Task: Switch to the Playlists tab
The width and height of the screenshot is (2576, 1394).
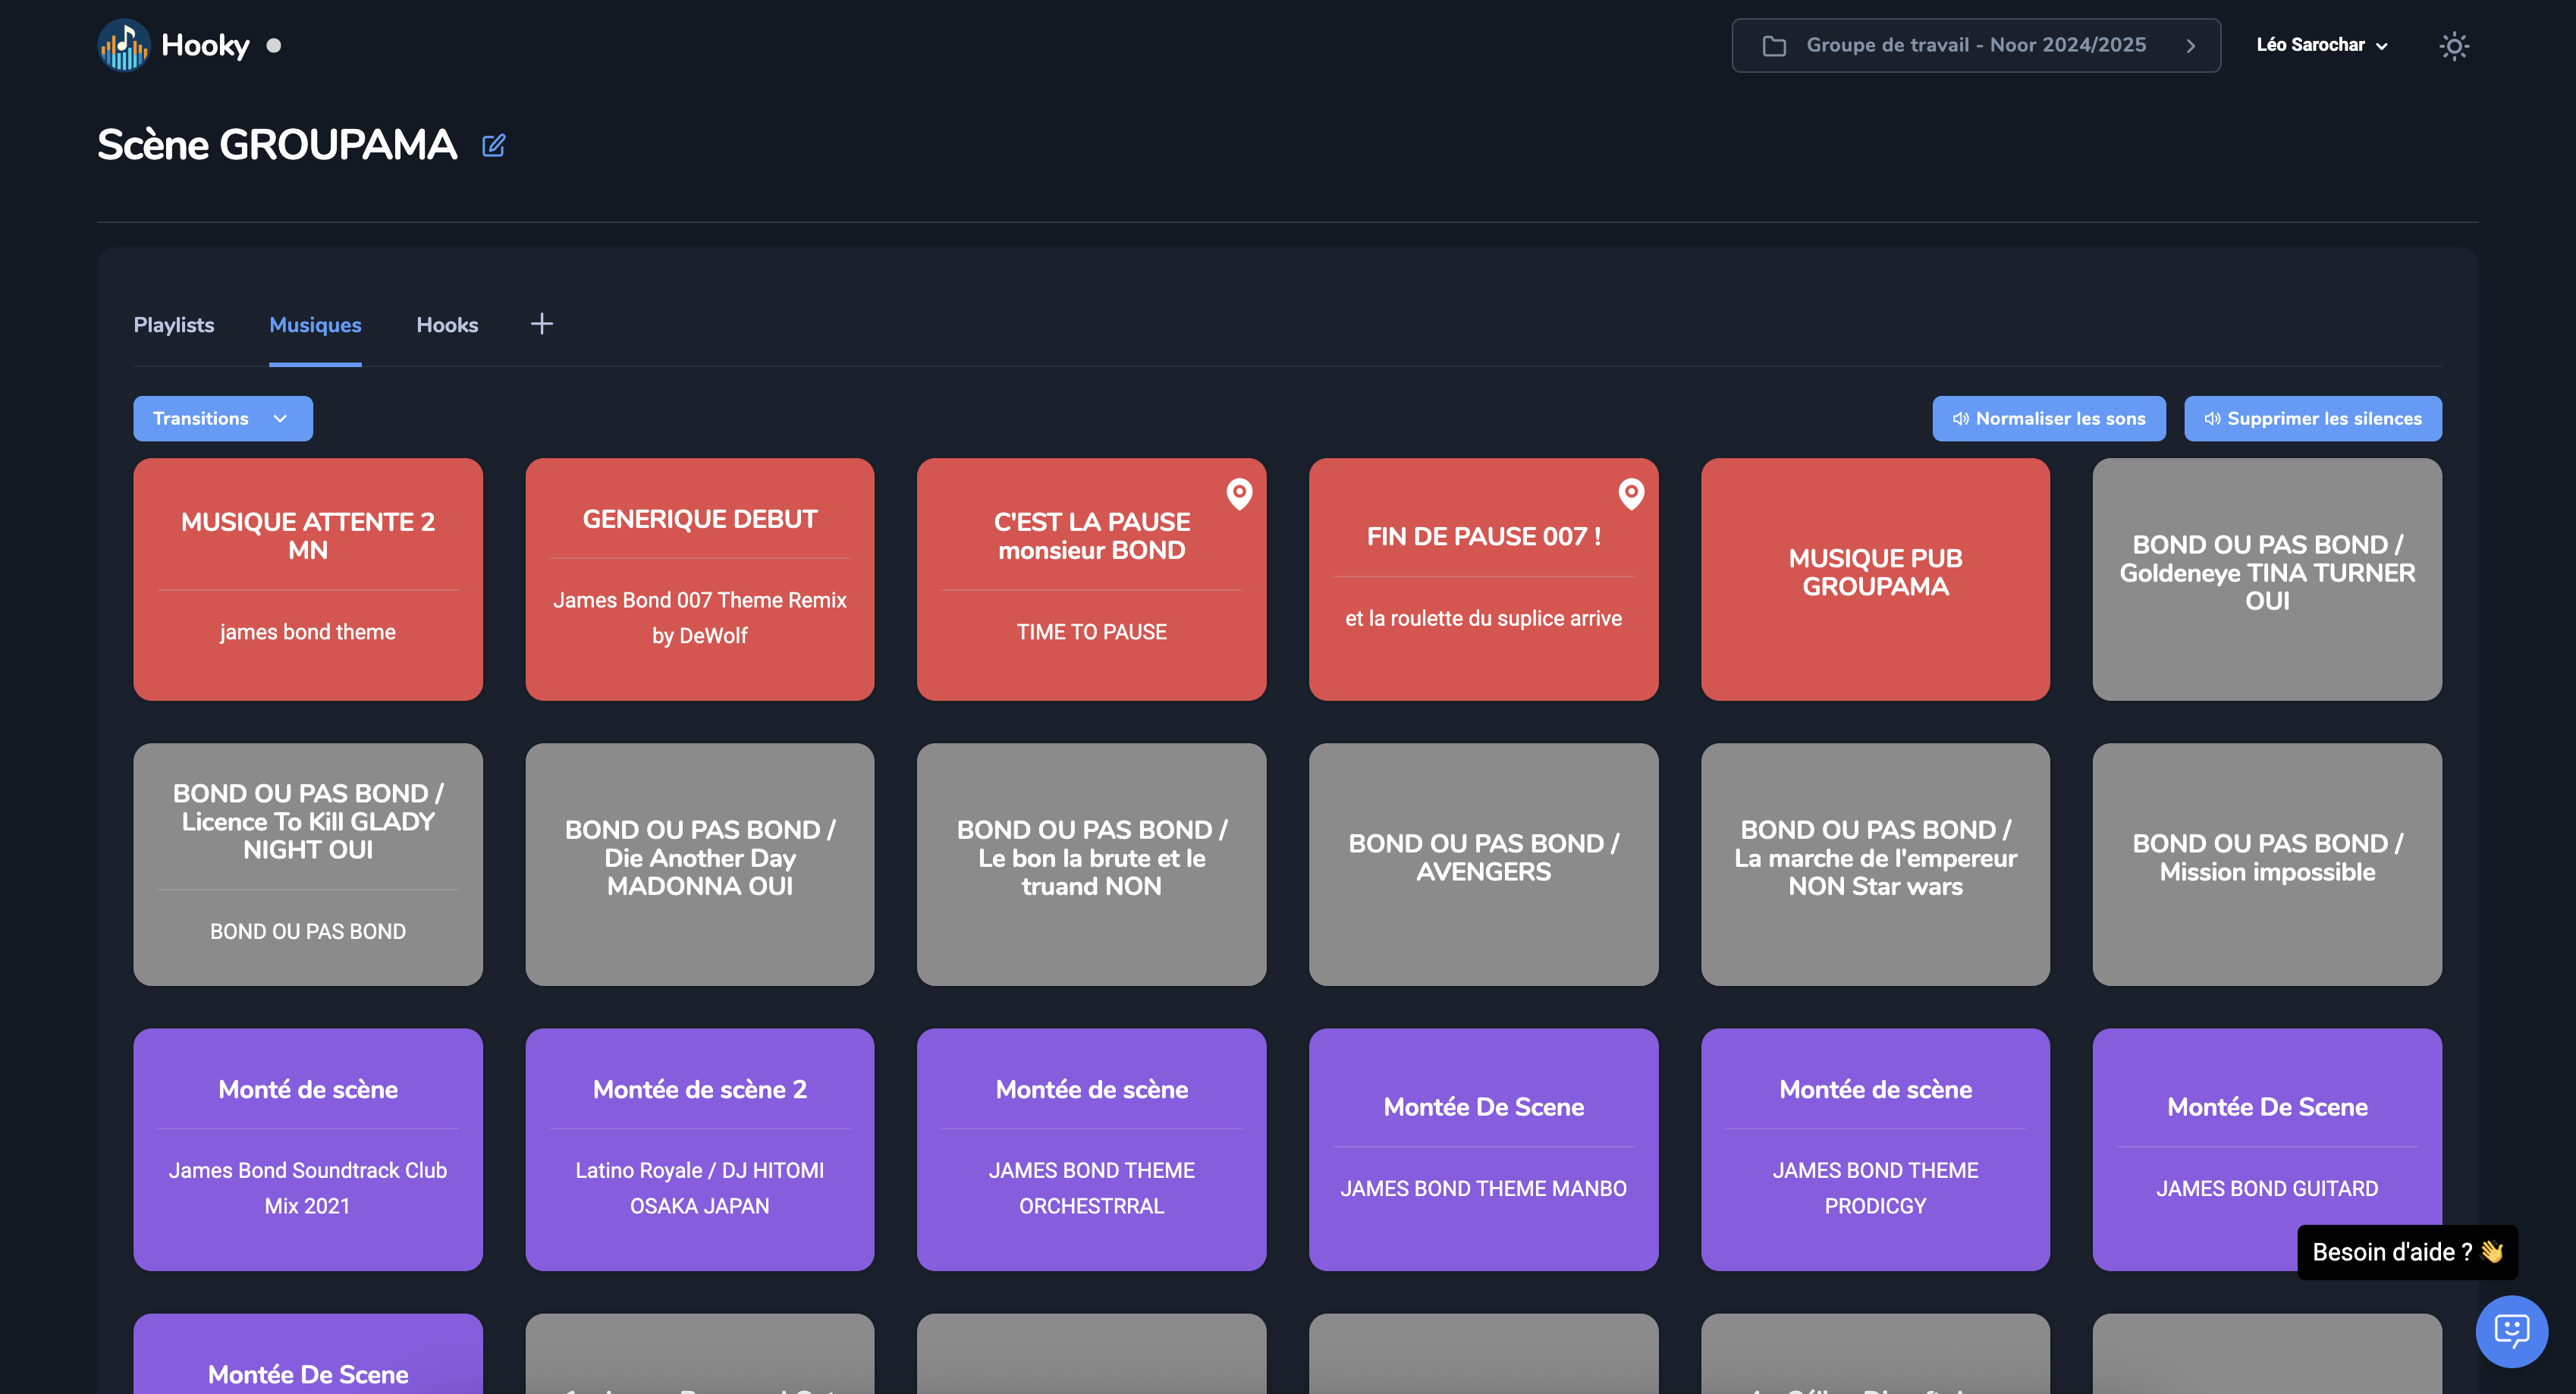Action: (174, 325)
